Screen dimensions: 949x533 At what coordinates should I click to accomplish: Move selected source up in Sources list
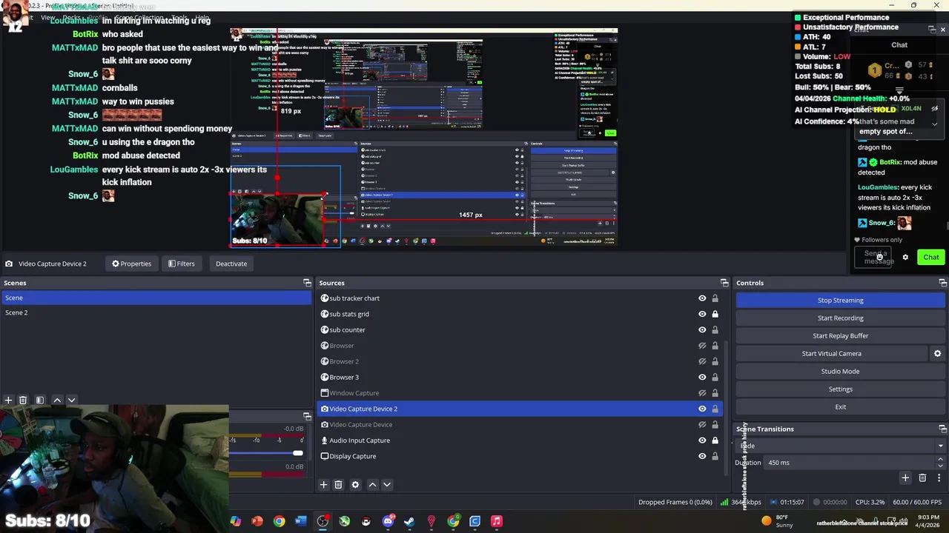(x=372, y=484)
